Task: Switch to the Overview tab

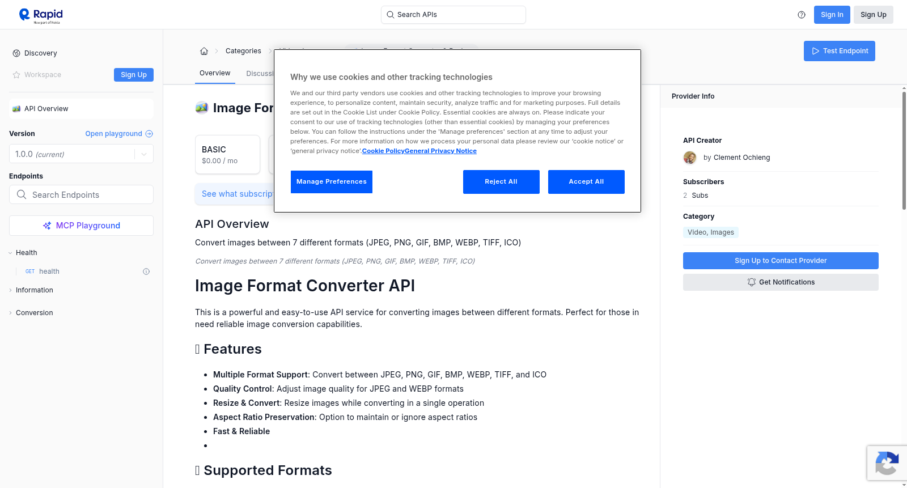Action: (x=215, y=73)
